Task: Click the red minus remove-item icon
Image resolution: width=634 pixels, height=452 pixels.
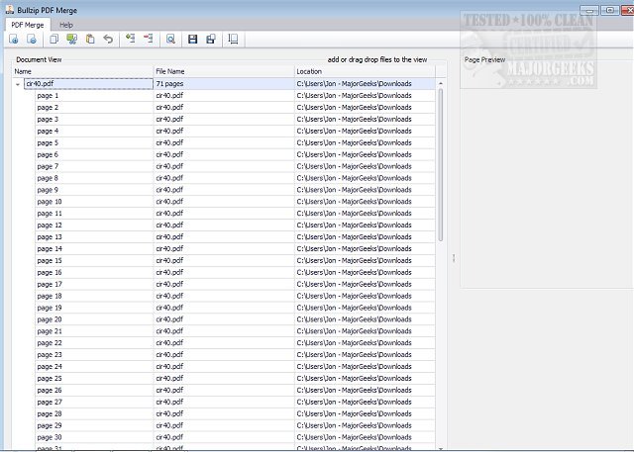Action: (149, 40)
